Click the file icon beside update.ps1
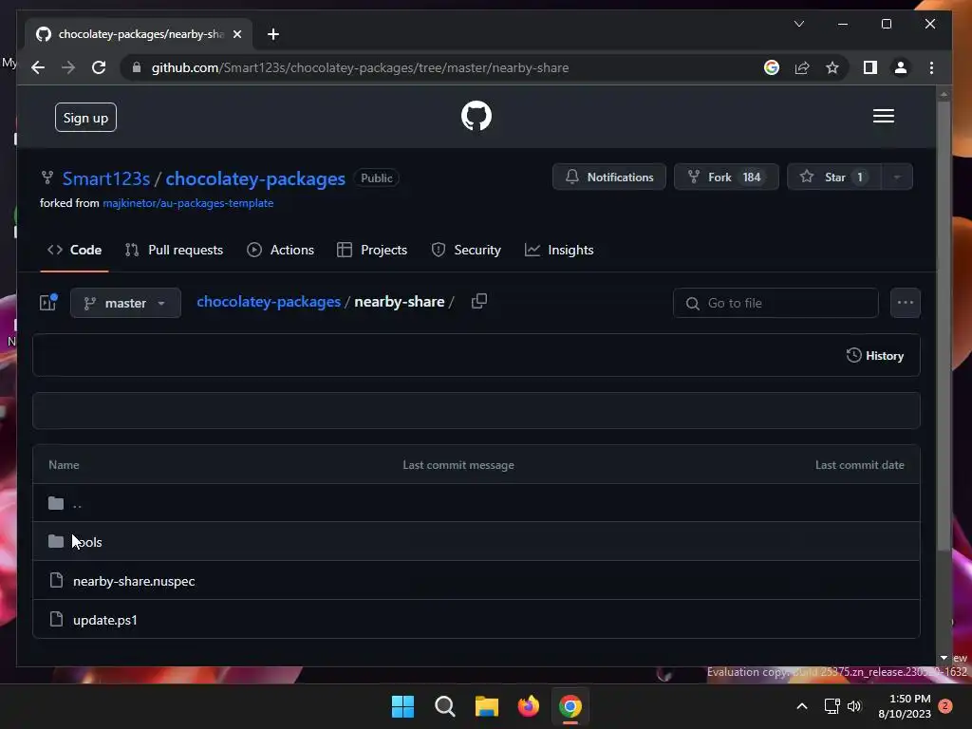 [56, 619]
